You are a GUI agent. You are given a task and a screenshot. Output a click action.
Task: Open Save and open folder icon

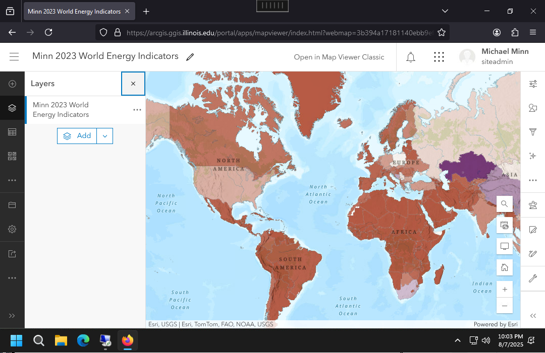pos(12,205)
